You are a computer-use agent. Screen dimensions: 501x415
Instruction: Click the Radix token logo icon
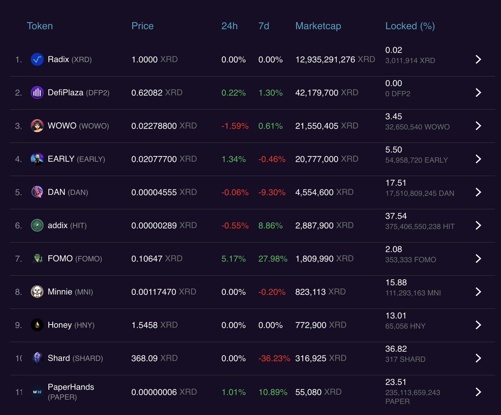click(37, 59)
